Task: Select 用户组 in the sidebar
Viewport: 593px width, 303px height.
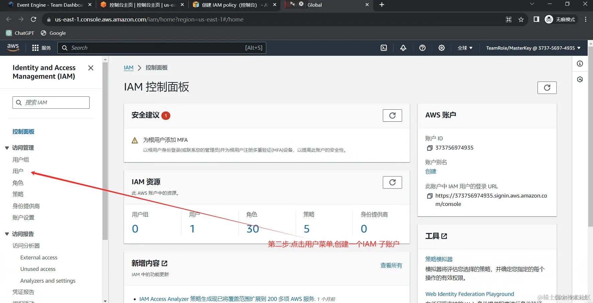Action: click(21, 160)
